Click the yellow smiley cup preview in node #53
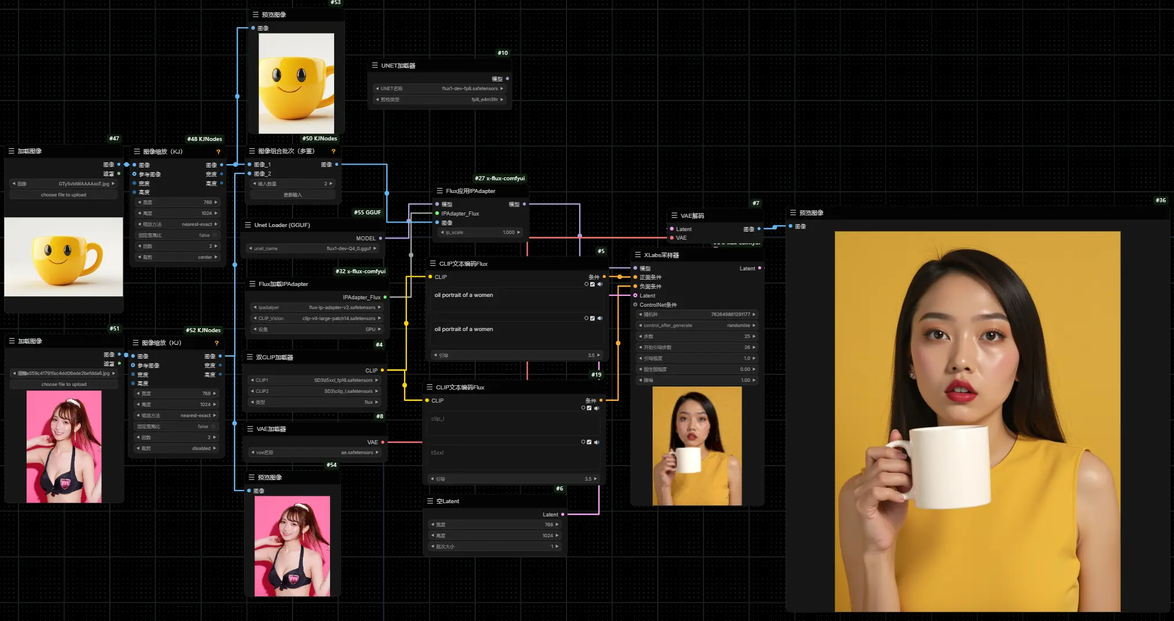Viewport: 1174px width, 621px height. pos(296,83)
